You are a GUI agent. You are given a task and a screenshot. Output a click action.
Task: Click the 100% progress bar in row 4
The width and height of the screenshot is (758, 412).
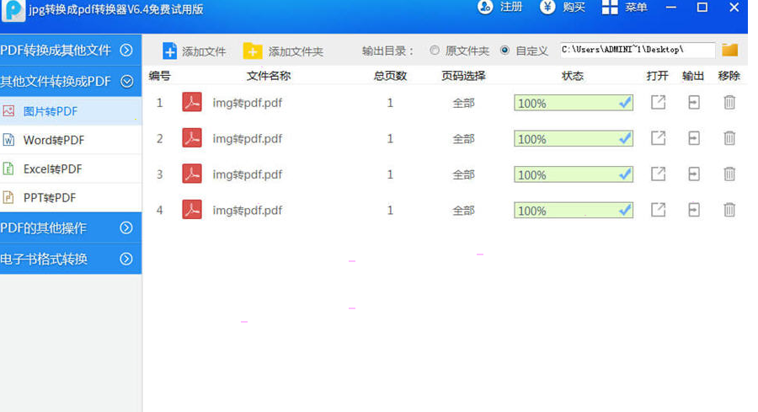click(574, 211)
